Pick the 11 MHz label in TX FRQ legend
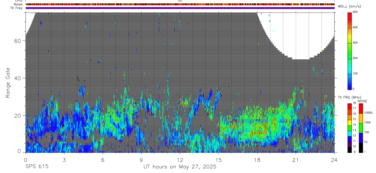 354,141
